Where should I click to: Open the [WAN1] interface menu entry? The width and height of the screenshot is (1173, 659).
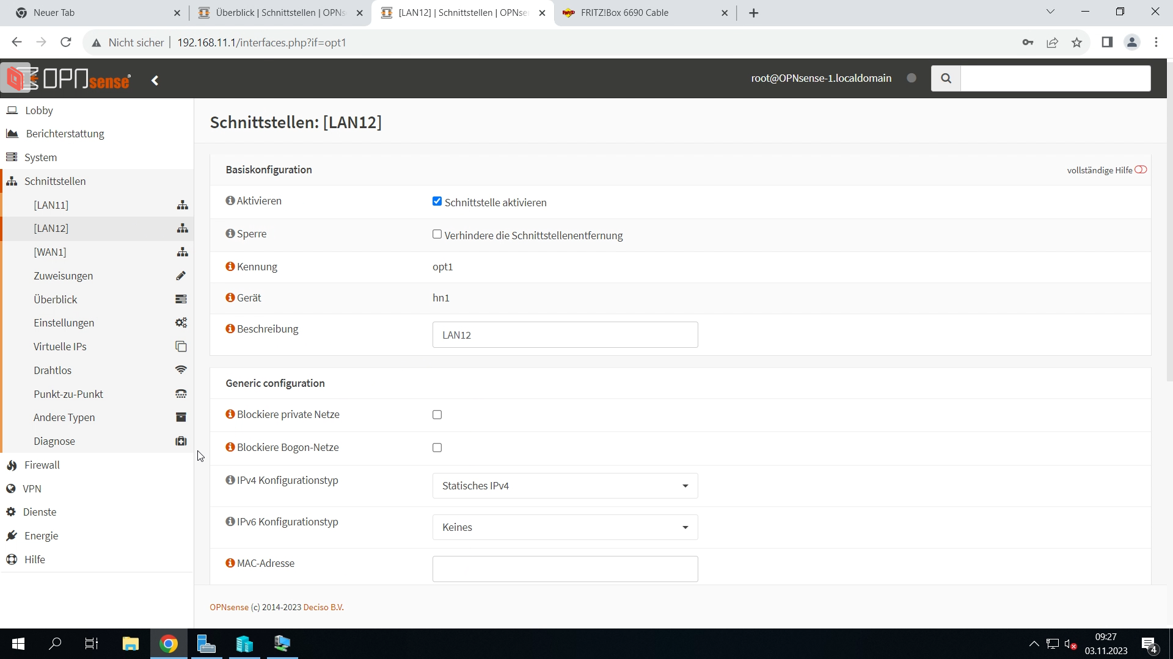coord(50,252)
